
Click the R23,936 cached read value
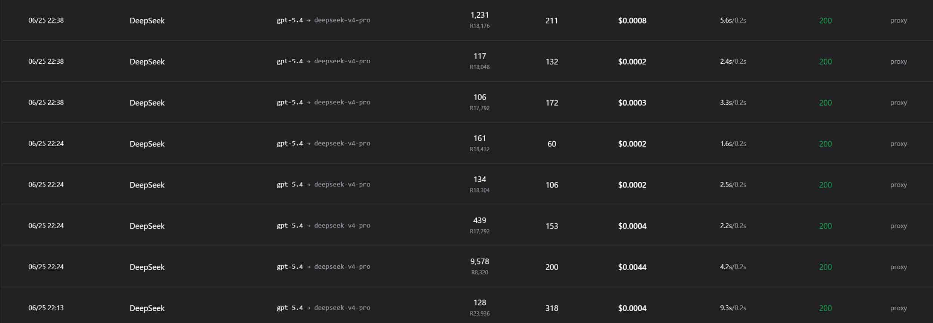480,314
